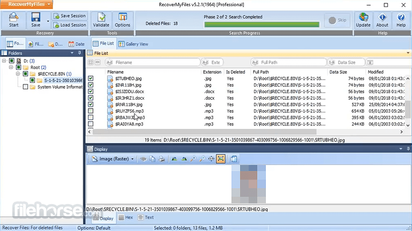Click the detach display window icon
This screenshot has height=231, width=412.
[x=234, y=159]
